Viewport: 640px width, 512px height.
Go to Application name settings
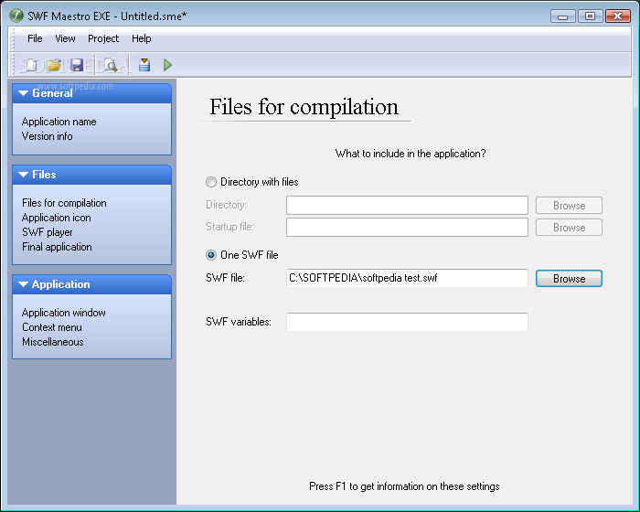coord(59,122)
